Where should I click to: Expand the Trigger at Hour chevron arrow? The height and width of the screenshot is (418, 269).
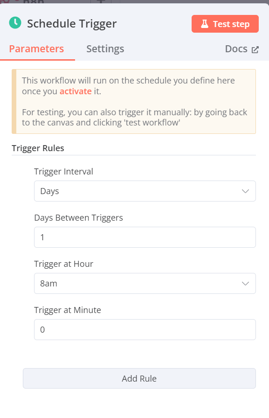(x=245, y=283)
